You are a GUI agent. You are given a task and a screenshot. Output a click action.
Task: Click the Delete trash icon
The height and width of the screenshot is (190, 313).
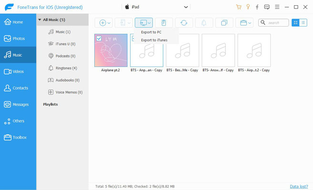[164, 23]
